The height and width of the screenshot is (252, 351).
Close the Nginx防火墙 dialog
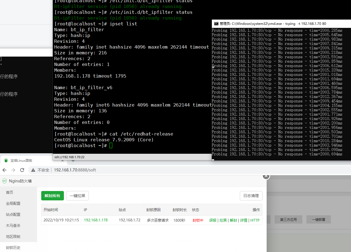(266, 176)
